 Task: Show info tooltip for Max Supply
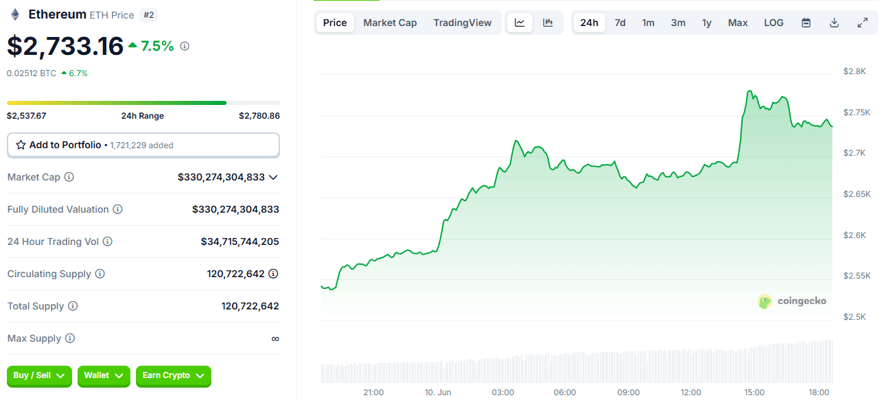pos(69,338)
